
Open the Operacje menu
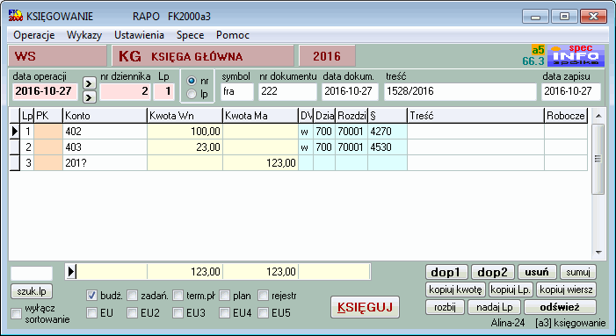coord(33,35)
